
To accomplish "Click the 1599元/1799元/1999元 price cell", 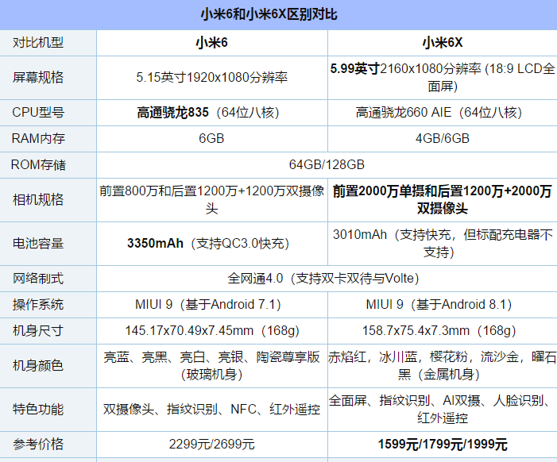I will [442, 444].
